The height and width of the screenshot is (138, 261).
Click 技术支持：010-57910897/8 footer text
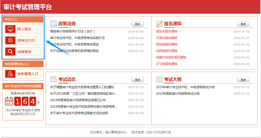point(151,132)
